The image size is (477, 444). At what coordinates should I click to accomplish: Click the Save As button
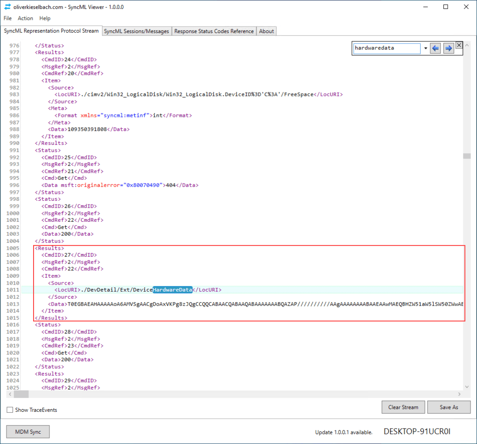[448, 407]
